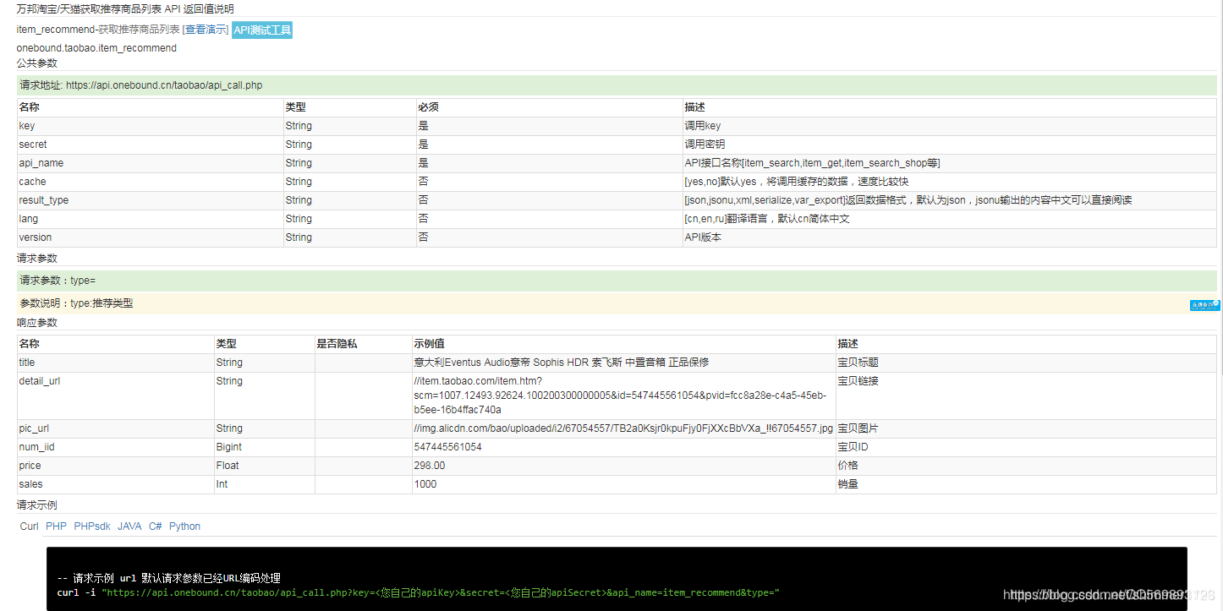Click the 调用key description cell
The width and height of the screenshot is (1223, 611).
pyautogui.click(x=950, y=126)
